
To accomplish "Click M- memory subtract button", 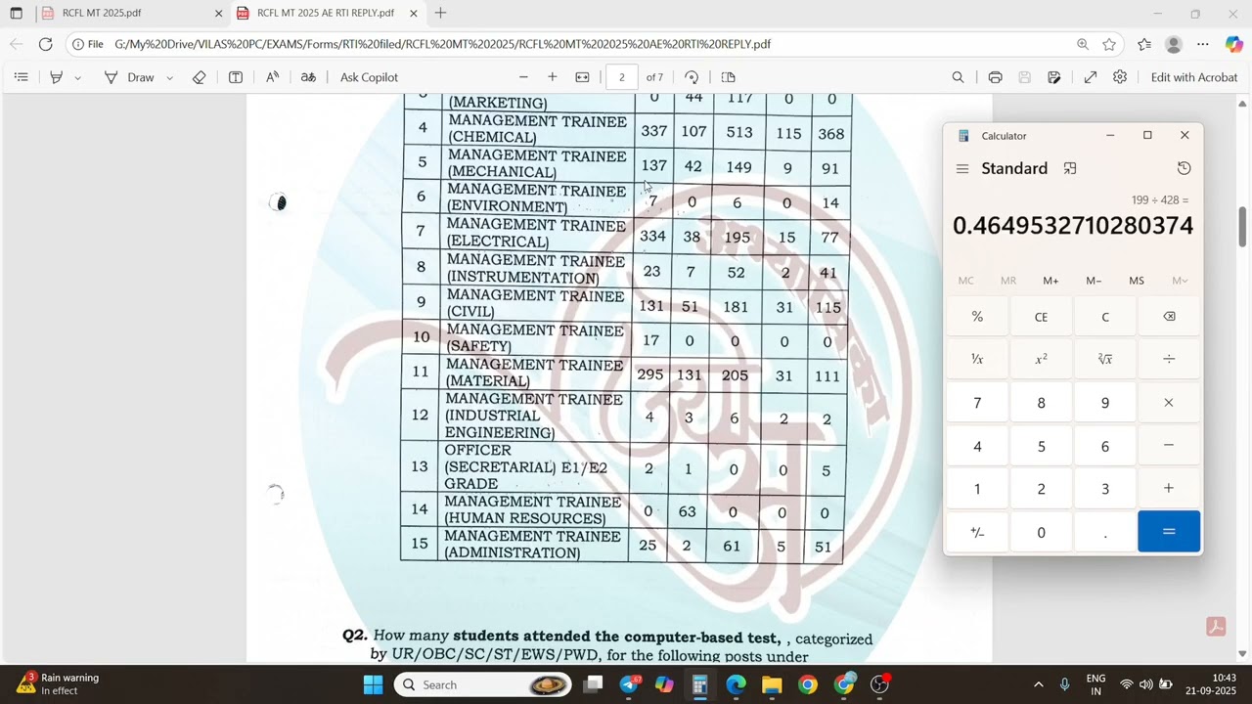I will point(1094,281).
